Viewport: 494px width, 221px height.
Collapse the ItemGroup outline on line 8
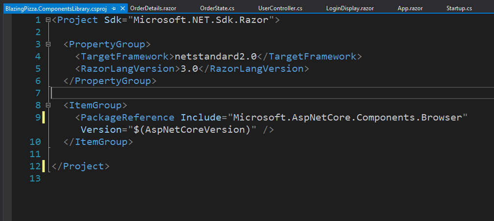48,105
